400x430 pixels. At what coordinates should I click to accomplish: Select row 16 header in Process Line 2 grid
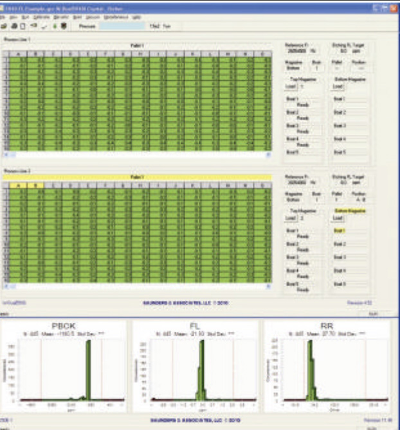click(x=6, y=280)
